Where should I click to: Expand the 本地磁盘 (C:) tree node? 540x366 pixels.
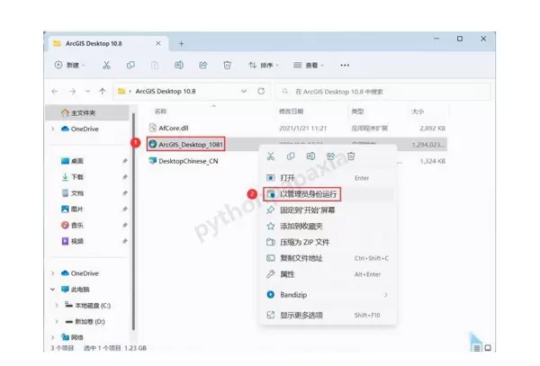coord(56,305)
